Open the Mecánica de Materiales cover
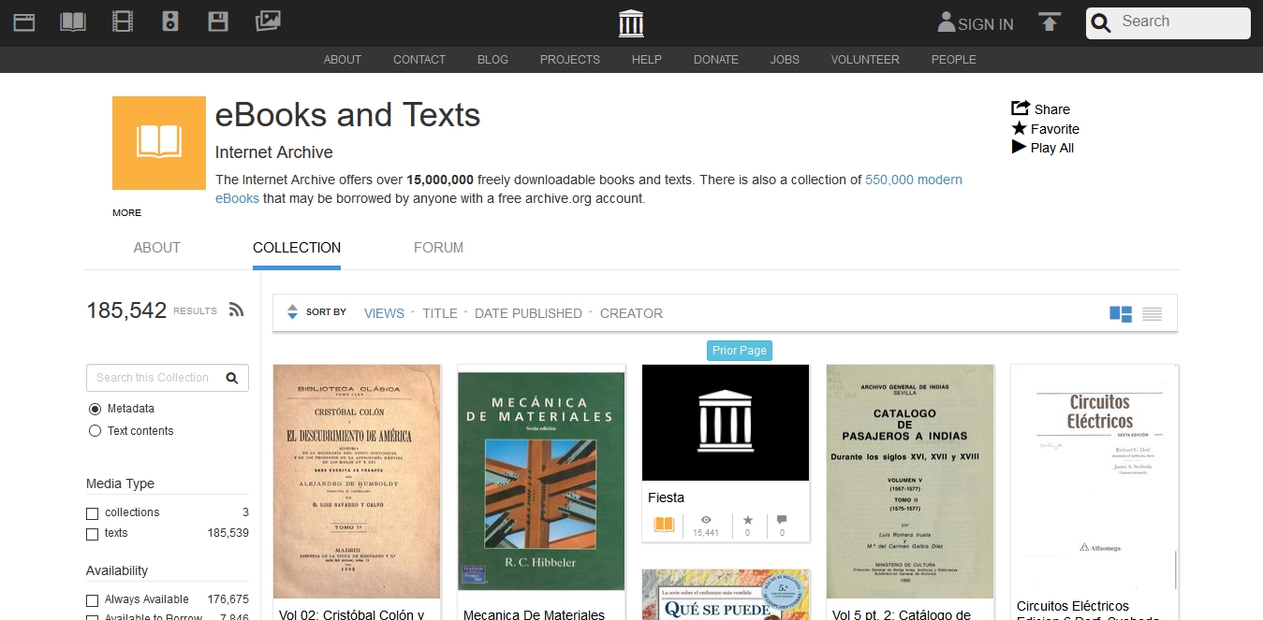The width and height of the screenshot is (1263, 620). [541, 482]
